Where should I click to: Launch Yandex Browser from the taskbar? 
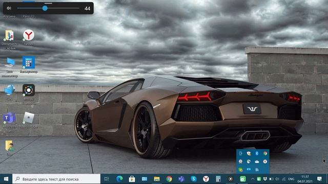(x=206, y=179)
